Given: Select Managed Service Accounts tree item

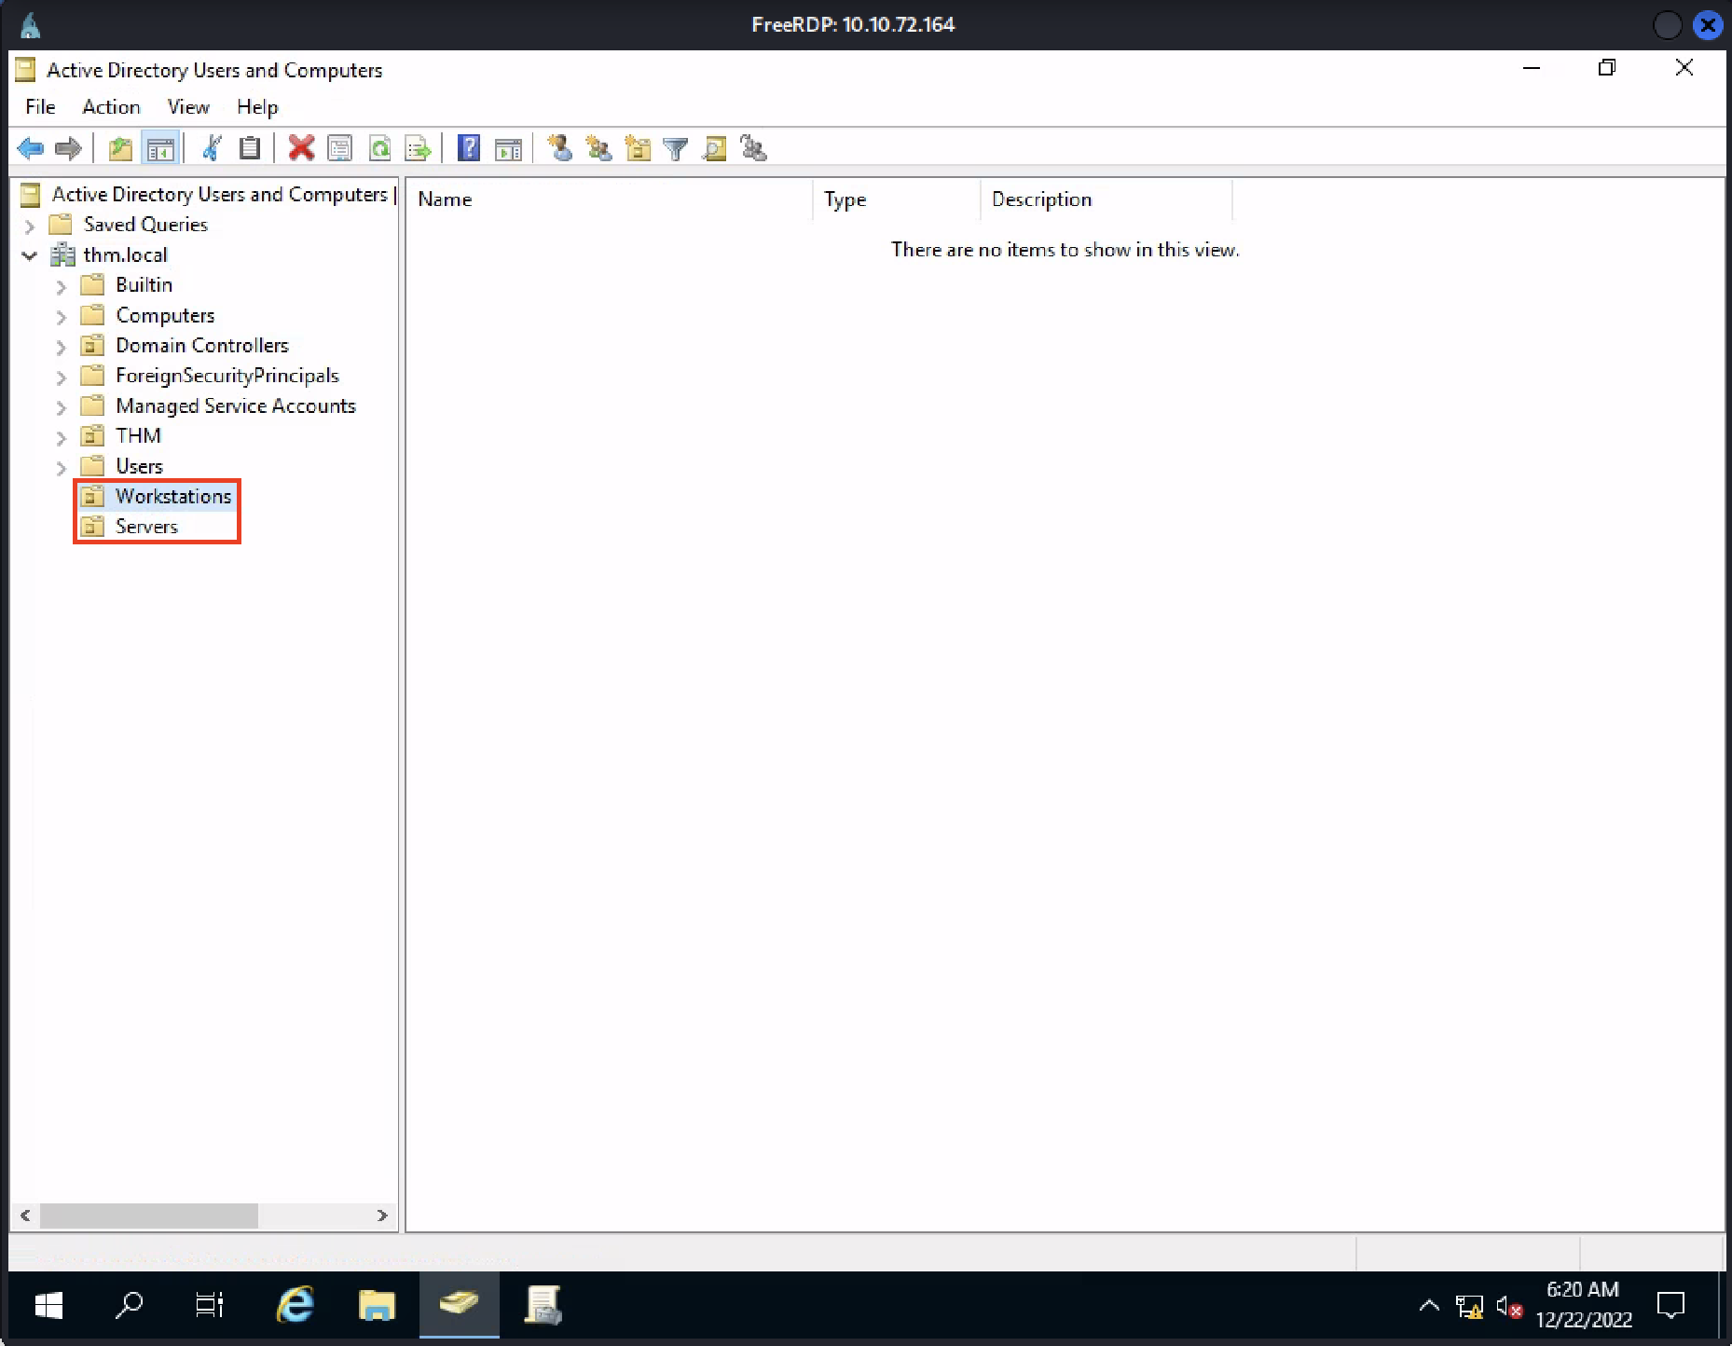Looking at the screenshot, I should point(236,406).
